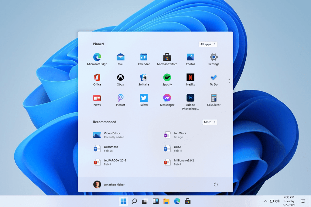Launch the Messenger app
The height and width of the screenshot is (207, 311).
pos(167,98)
